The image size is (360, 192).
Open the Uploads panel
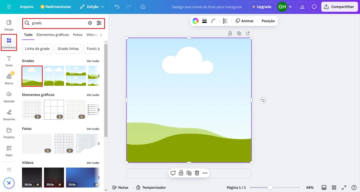(x=9, y=96)
